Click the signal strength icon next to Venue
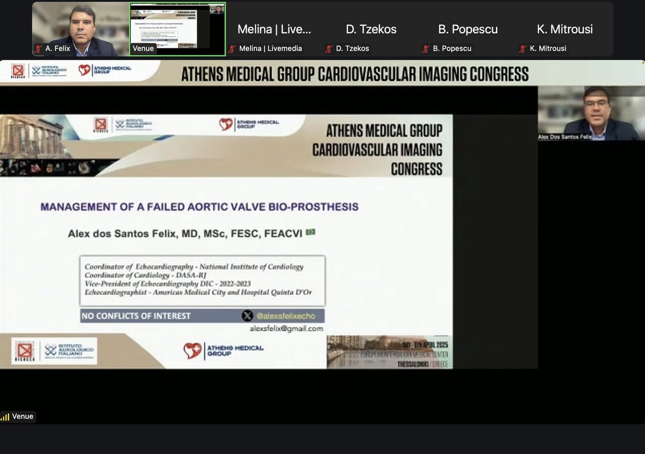This screenshot has width=645, height=454. pyautogui.click(x=5, y=417)
